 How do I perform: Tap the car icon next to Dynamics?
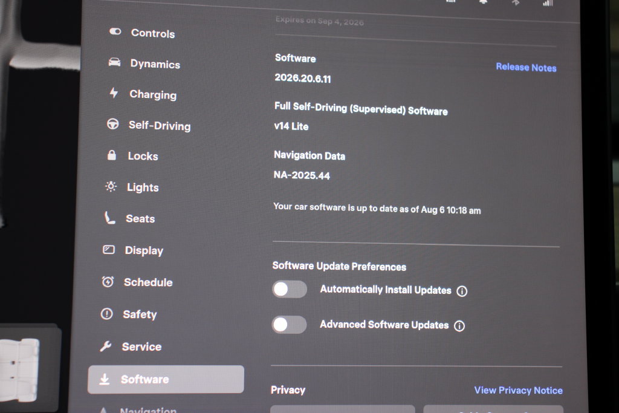pos(114,62)
